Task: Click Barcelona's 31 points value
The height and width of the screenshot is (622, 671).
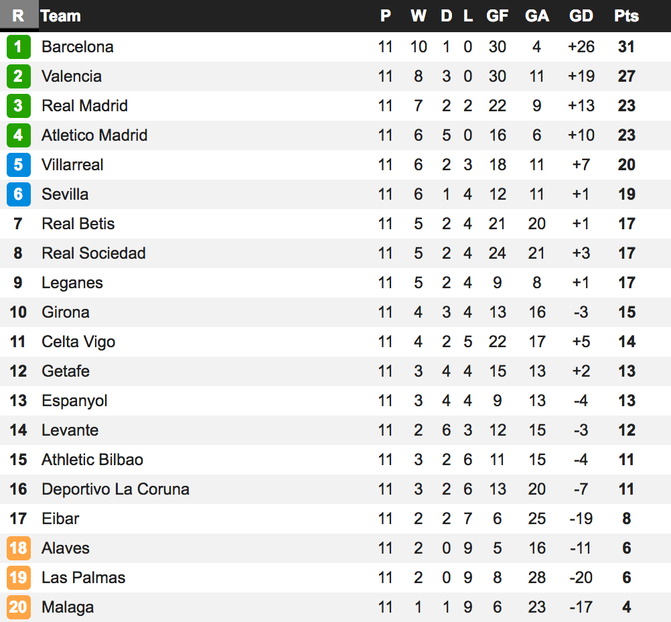Action: pos(626,47)
